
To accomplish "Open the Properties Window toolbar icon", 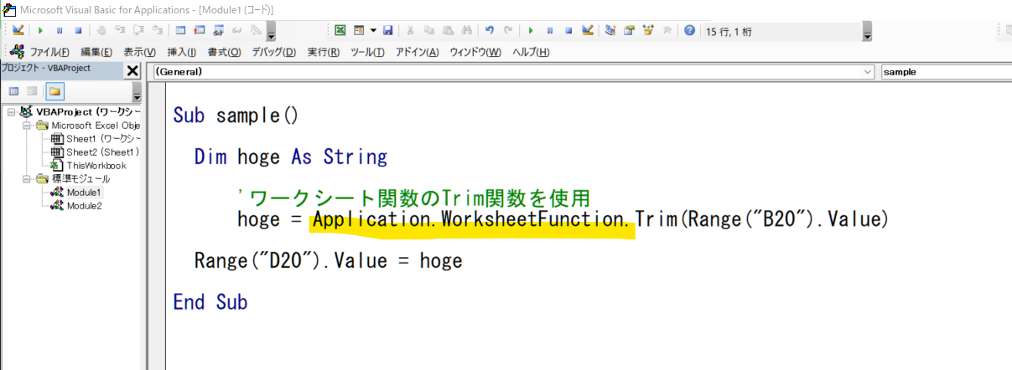I will coord(628,31).
